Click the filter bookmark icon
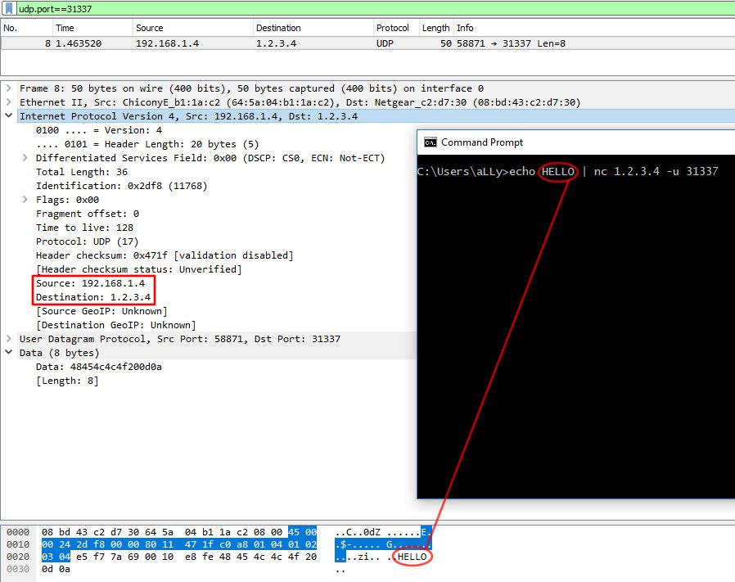 coord(7,7)
